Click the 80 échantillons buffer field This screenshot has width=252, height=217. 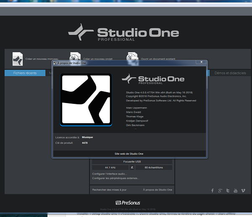pos(154,167)
